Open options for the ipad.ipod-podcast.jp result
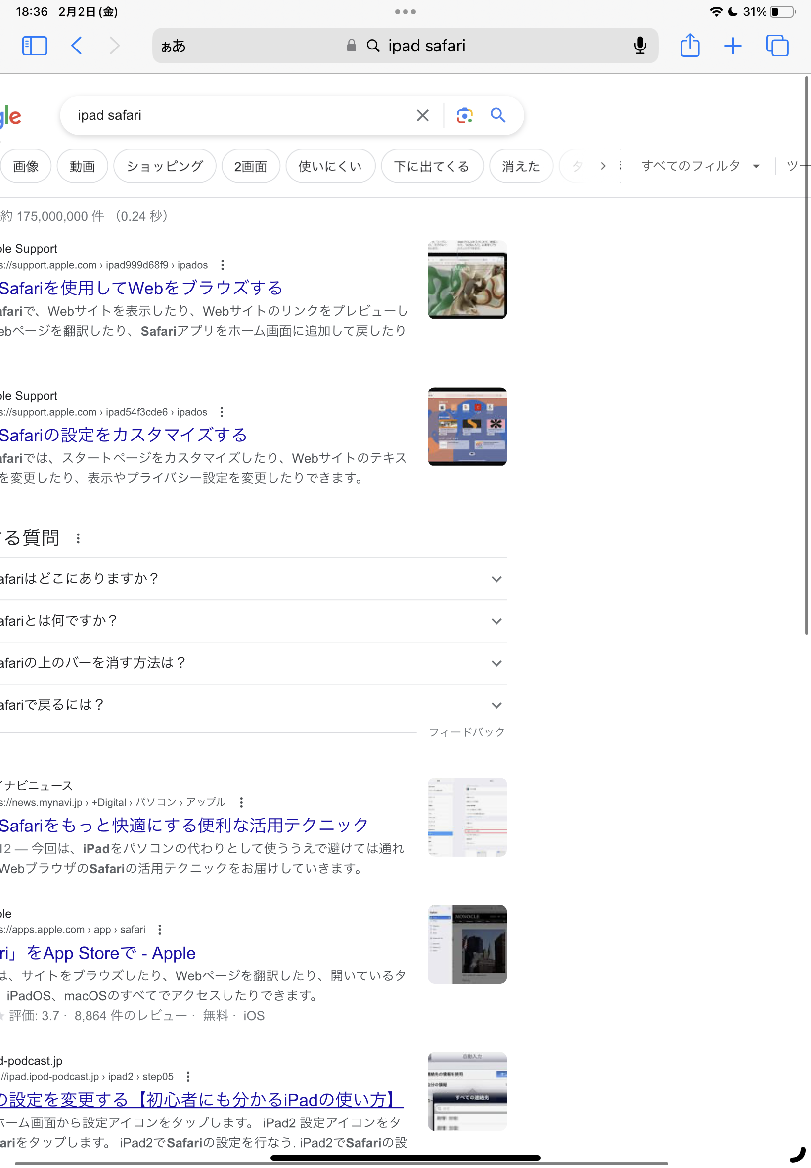811x1168 pixels. [x=188, y=1076]
